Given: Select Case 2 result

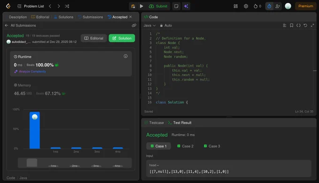Looking at the screenshot, I should (185, 146).
